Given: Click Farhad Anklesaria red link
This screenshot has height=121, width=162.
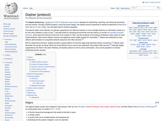Looking at the screenshot, I should pyautogui.click(x=92, y=107).
